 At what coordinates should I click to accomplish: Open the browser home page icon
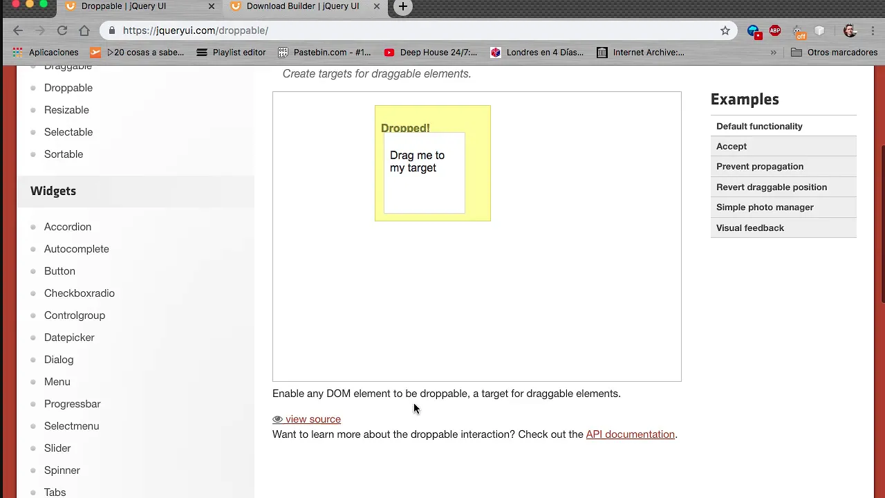84,30
